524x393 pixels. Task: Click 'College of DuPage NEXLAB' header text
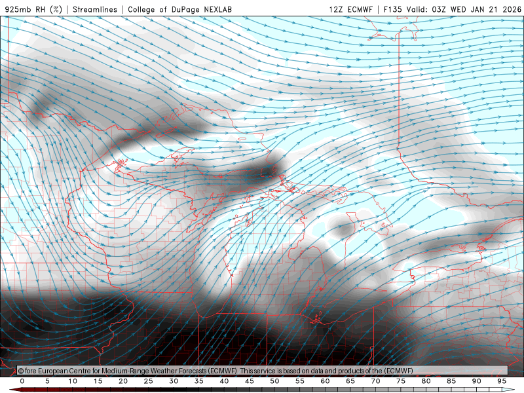[179, 9]
